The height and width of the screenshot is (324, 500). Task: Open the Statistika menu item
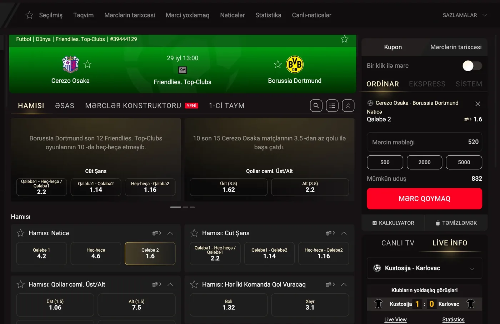tap(268, 15)
